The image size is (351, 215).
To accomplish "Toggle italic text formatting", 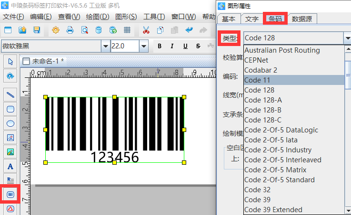I will coord(172,46).
